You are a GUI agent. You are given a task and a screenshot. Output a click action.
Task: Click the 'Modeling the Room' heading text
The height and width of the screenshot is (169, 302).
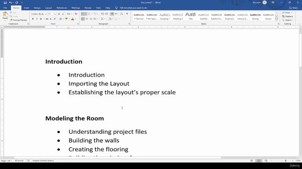(75, 118)
